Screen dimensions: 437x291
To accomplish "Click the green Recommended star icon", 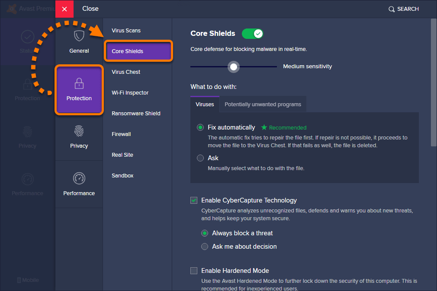I will [264, 127].
